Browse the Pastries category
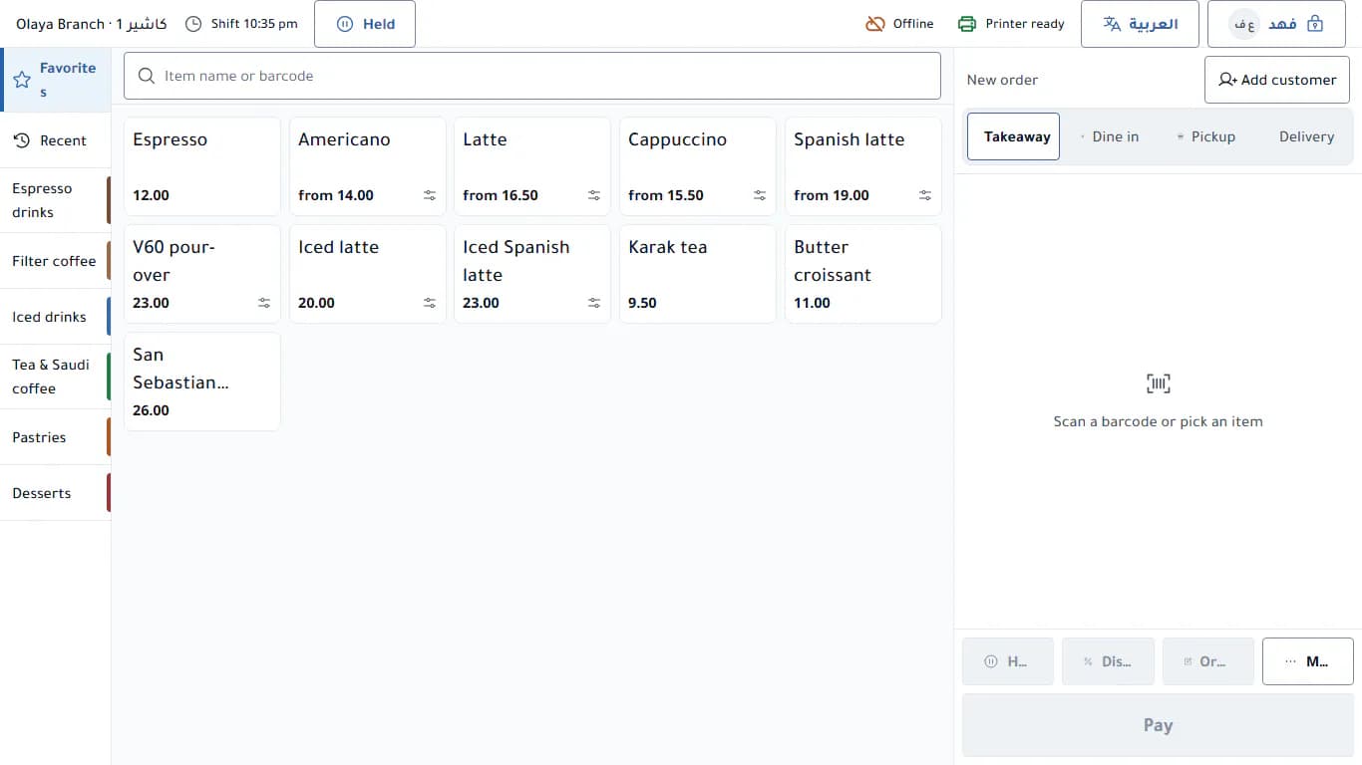 tap(56, 437)
